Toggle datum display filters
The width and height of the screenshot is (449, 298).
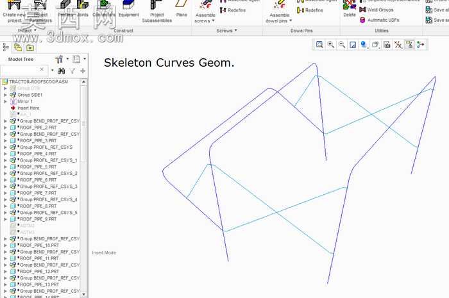398,45
